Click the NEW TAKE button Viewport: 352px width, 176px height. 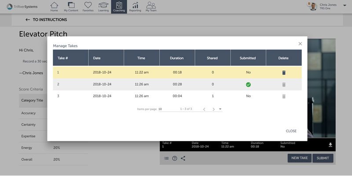point(299,158)
